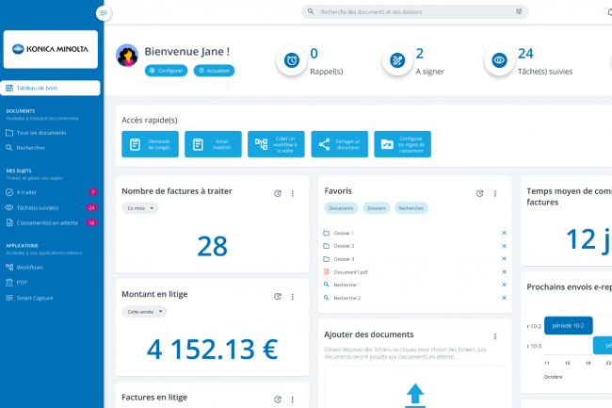The image size is (612, 408).
Task: Click the Konica Minolta logo
Action: point(50,49)
